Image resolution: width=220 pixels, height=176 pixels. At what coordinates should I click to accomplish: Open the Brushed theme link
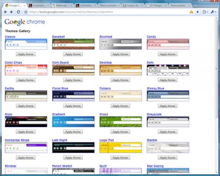point(106,37)
